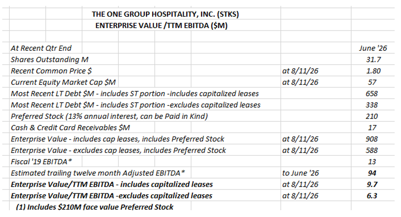401x217 pixels.
Task: Click LT debt excluding capitalized leases value 338
Action: click(x=371, y=105)
